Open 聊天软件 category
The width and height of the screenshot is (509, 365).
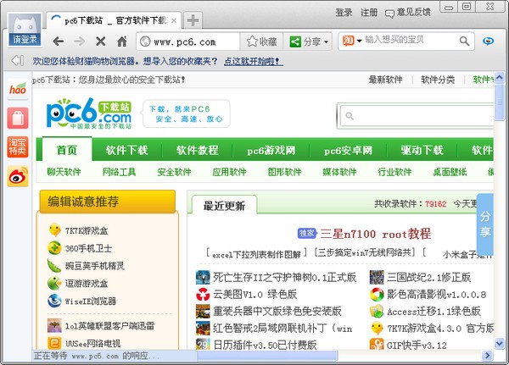64,172
